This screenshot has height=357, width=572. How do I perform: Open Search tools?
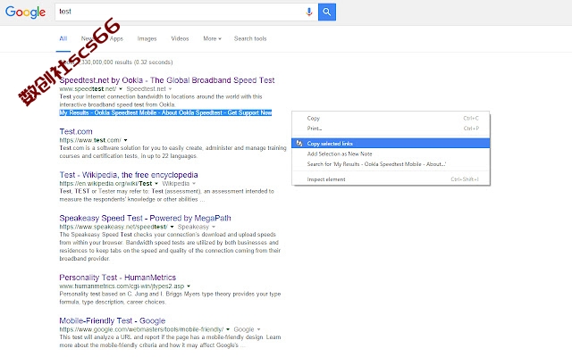coord(250,38)
